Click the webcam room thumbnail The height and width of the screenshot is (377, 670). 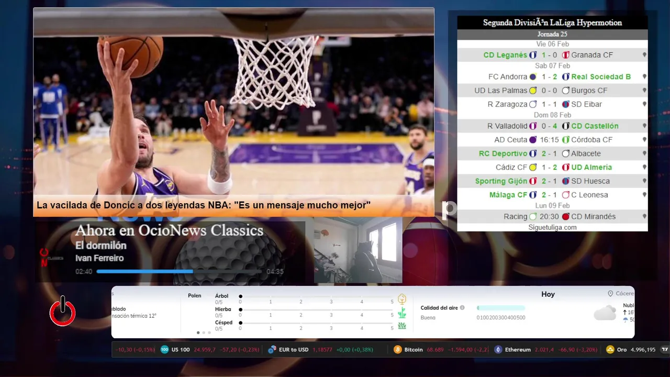(x=358, y=250)
